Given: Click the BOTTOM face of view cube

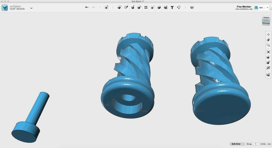Looking at the screenshot, I should tap(266, 23).
